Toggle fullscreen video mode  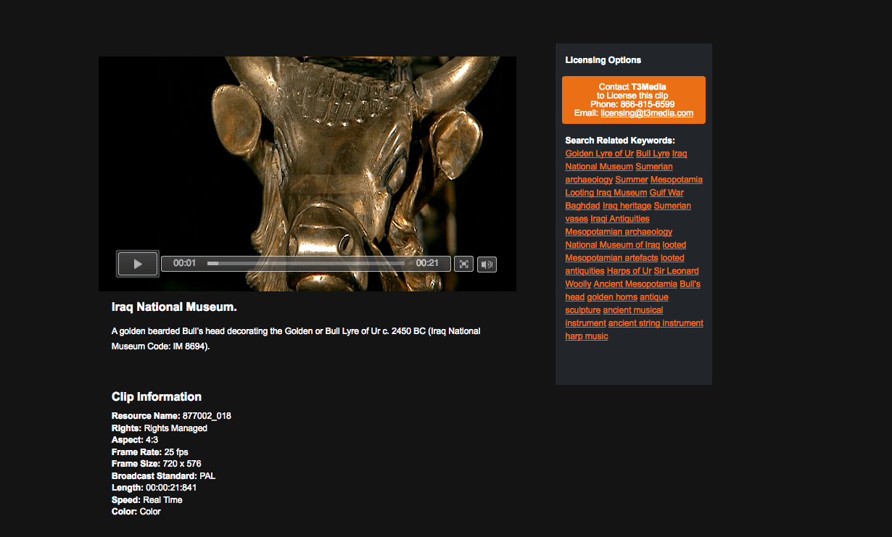tap(463, 264)
